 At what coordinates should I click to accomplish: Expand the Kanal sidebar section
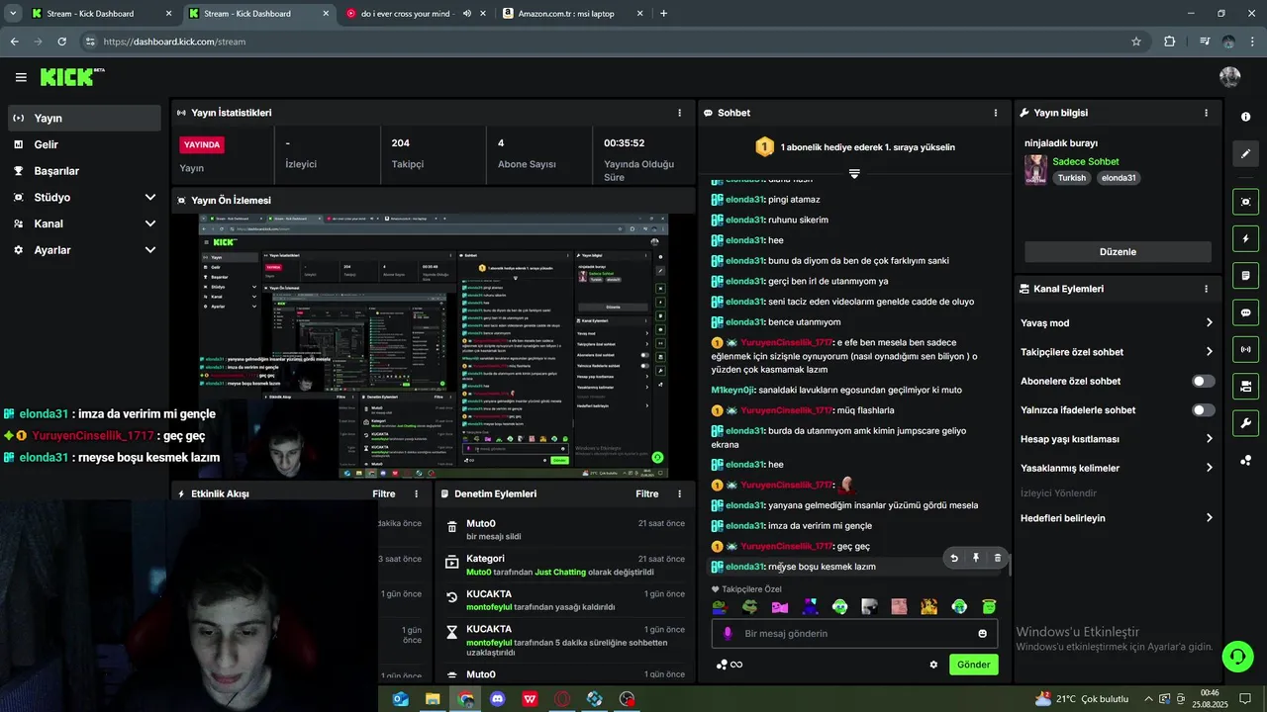[x=150, y=223]
